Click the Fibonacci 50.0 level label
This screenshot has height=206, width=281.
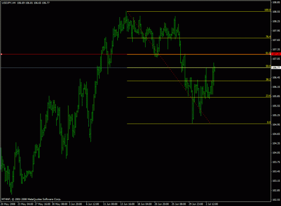(x=268, y=66)
